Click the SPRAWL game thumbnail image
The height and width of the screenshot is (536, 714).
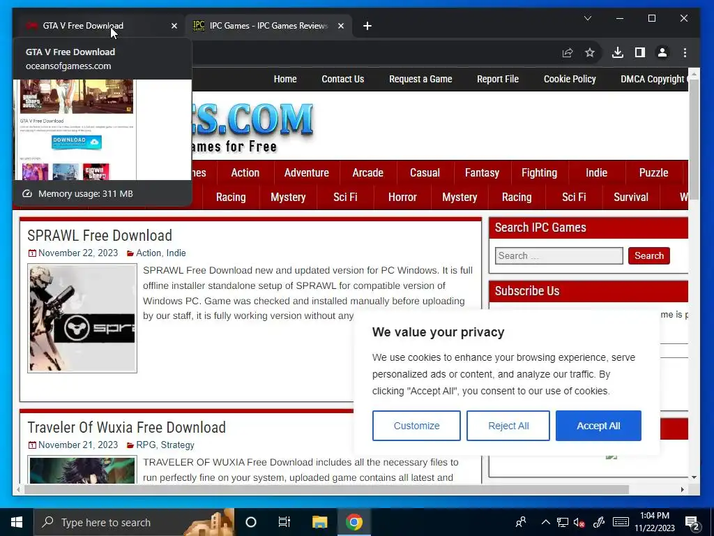click(x=82, y=318)
